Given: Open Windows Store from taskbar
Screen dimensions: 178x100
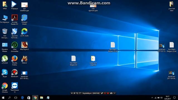Looking at the screenshot, I should click(29, 97).
